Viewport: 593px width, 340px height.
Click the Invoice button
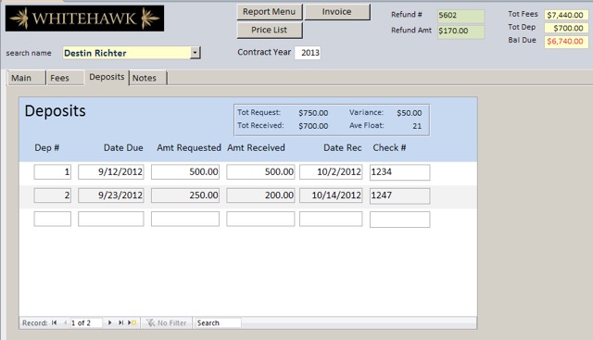click(337, 12)
